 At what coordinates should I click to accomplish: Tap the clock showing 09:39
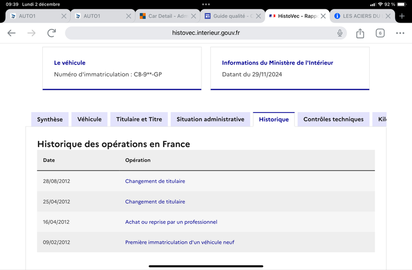[12, 4]
